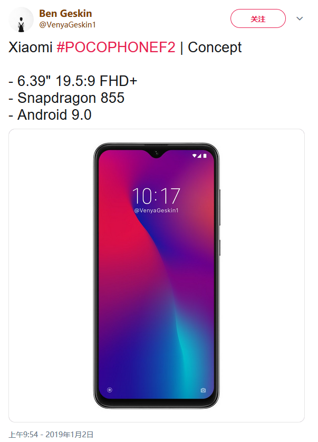Click the cellular signal icon in status bar
The width and height of the screenshot is (318, 442).
(x=199, y=156)
